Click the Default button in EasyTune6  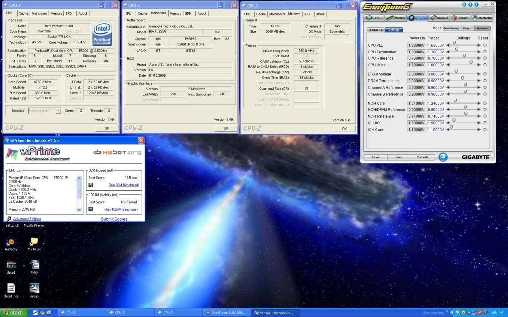(x=423, y=157)
